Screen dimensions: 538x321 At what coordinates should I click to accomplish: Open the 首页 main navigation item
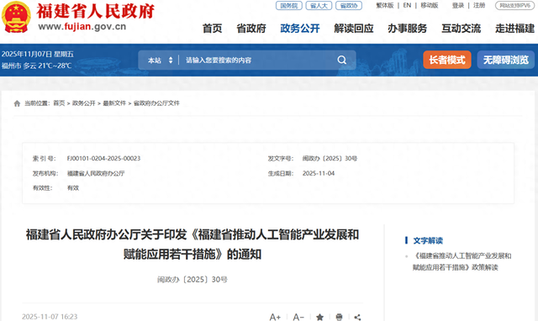tap(212, 29)
